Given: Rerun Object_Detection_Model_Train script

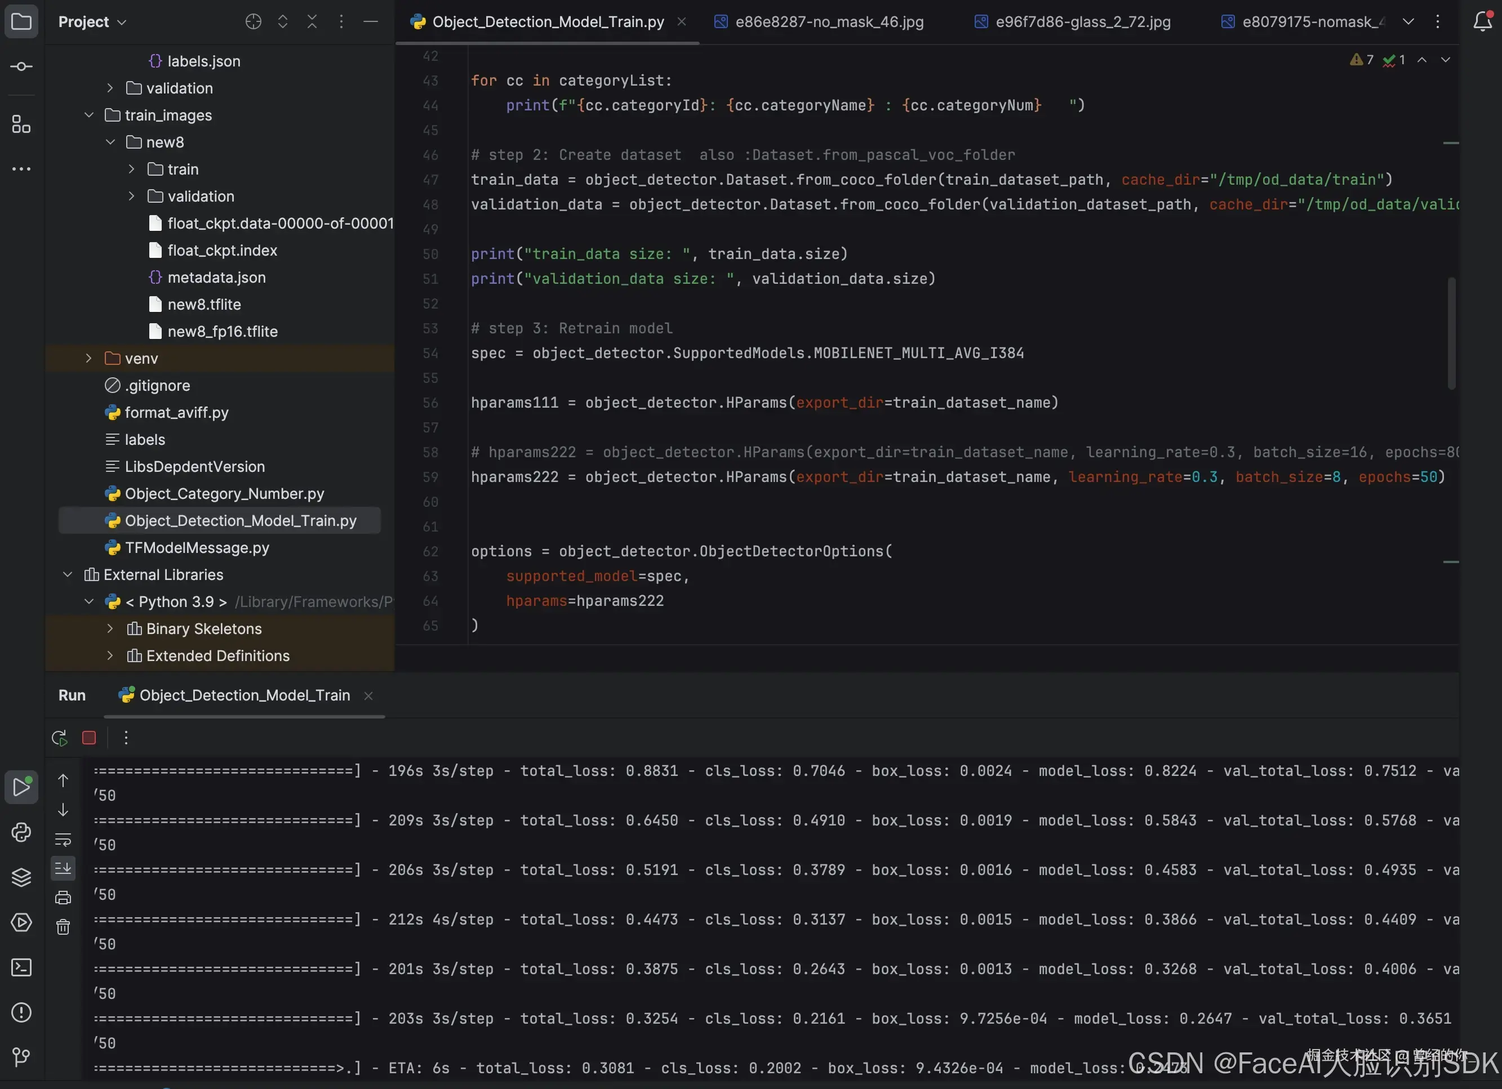Looking at the screenshot, I should tap(60, 738).
